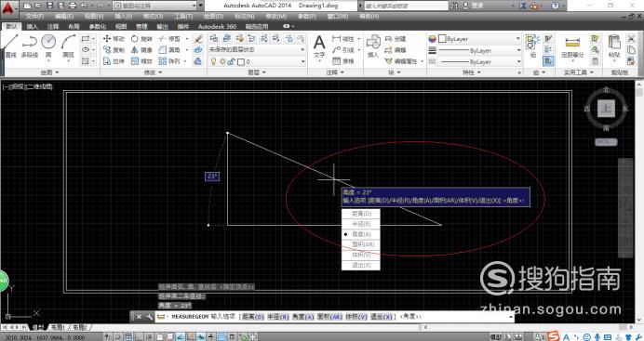The image size is (644, 341).
Task: Open the Text (文字) annotation tool
Action: click(319, 47)
